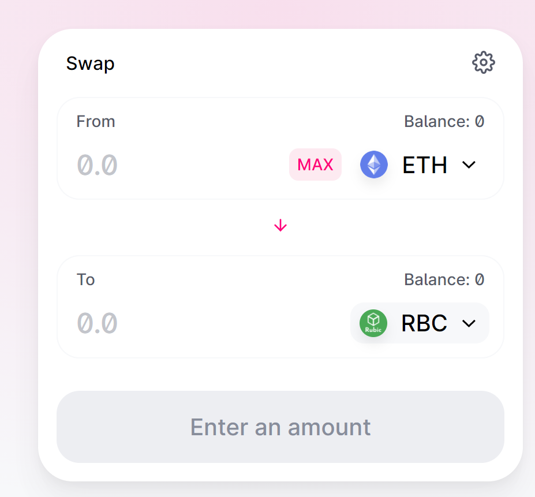
Task: Expand the RBC token chevron
Action: [469, 323]
